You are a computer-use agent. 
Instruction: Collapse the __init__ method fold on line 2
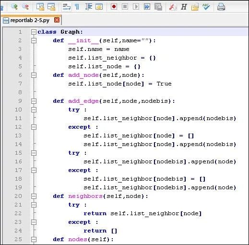click(34, 40)
